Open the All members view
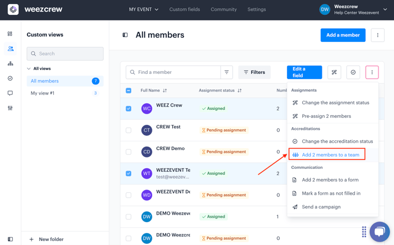Screen dimensions: 394x245 point(65,81)
